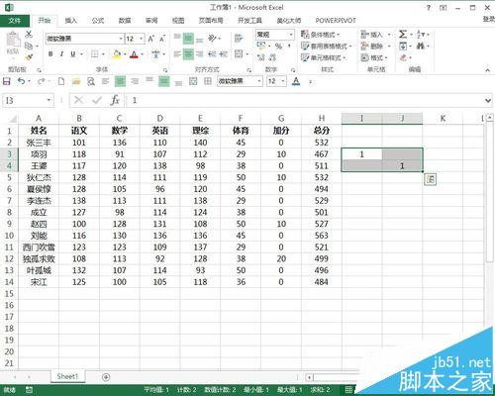Click the 插入 Insert cells button
Viewport: 495px width, 396px height.
(x=375, y=35)
